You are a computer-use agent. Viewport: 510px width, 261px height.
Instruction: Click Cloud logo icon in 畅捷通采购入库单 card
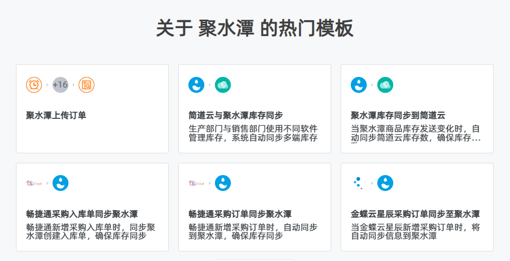34,184
